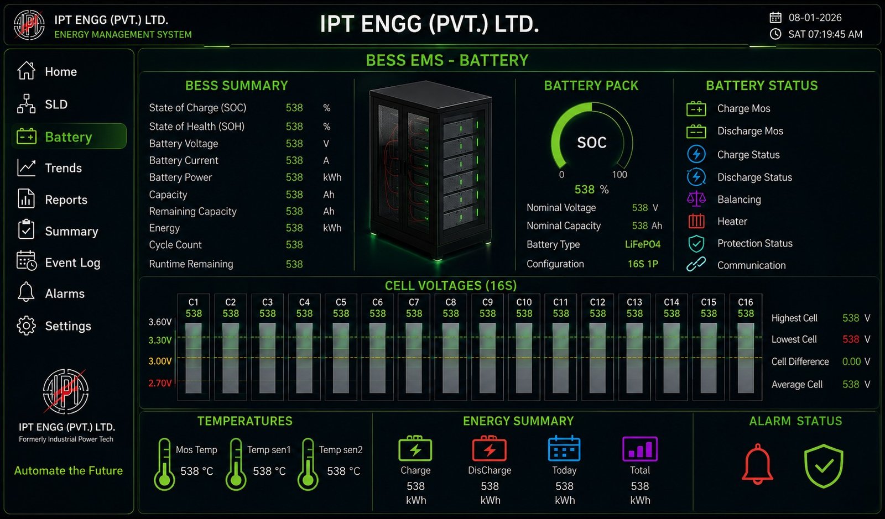The height and width of the screenshot is (519, 885).
Task: Click the Battery sidebar icon
Action: pos(26,136)
